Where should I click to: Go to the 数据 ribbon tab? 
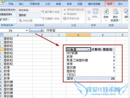[58, 4]
